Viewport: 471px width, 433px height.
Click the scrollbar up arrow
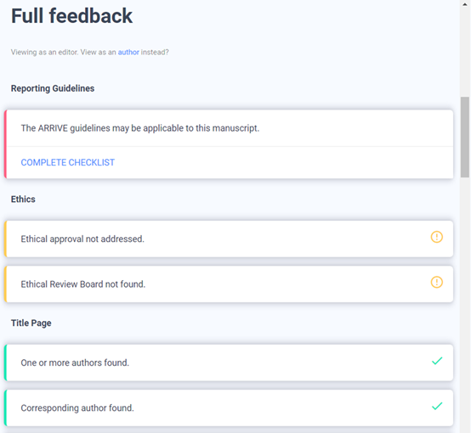pyautogui.click(x=465, y=4)
